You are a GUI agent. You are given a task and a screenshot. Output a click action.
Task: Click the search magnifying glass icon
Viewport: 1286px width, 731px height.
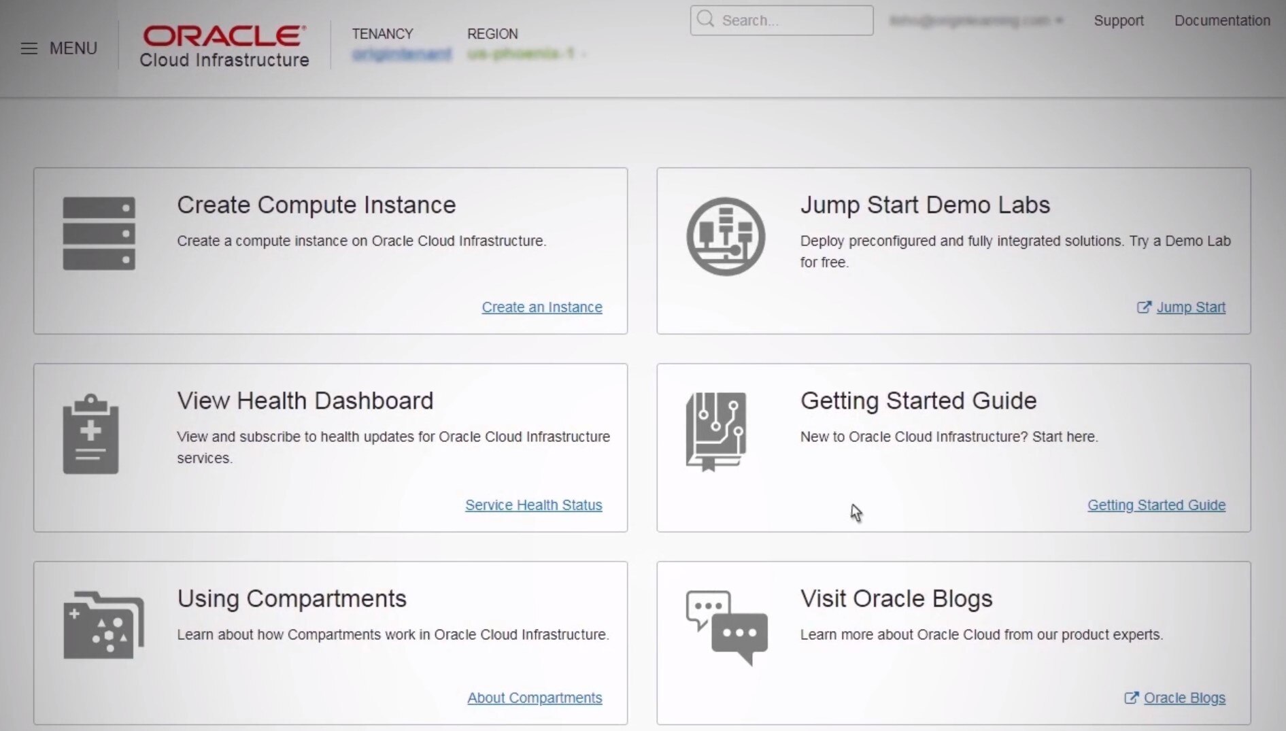(705, 20)
